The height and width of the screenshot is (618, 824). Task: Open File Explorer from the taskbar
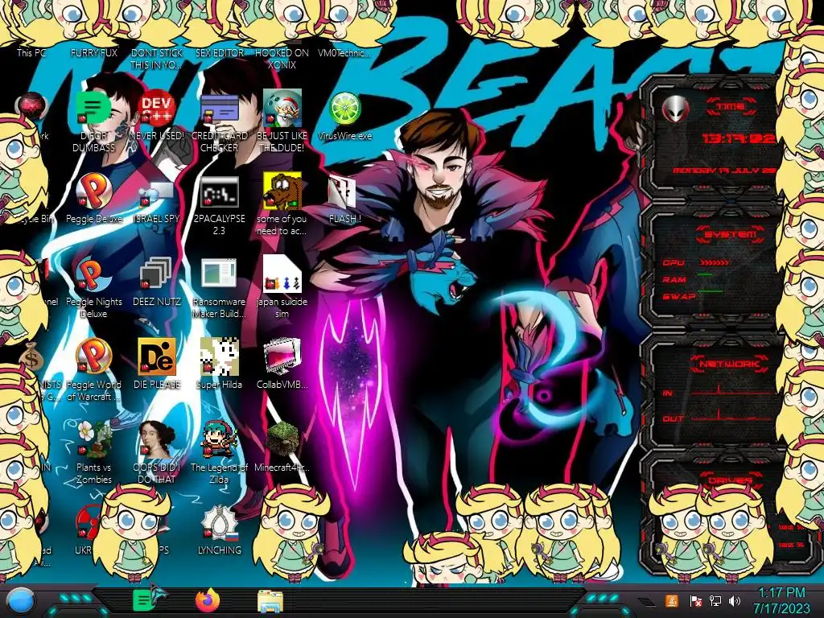coord(270,601)
